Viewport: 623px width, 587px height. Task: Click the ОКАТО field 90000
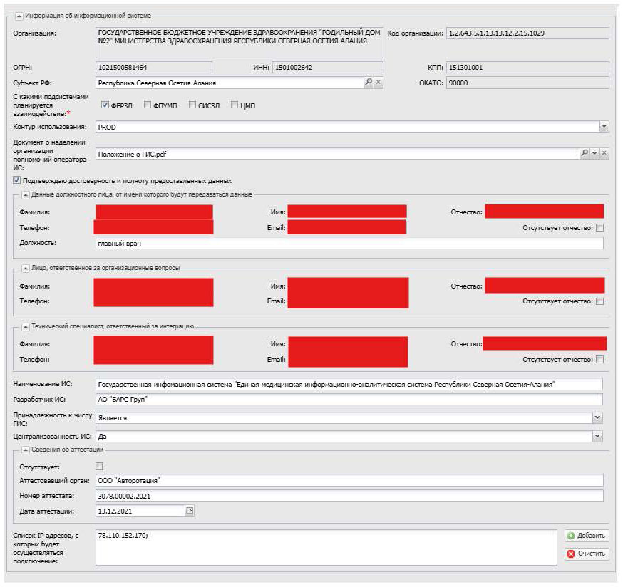(527, 83)
